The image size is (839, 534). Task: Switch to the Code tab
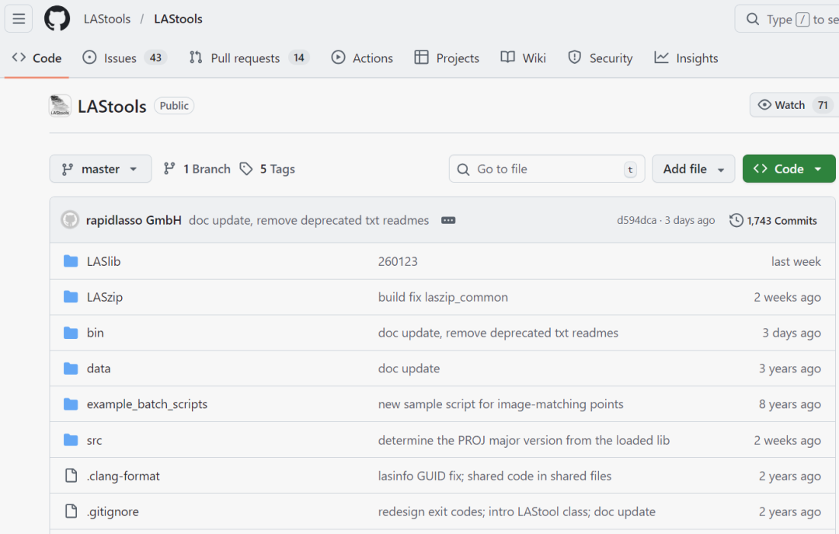37,58
